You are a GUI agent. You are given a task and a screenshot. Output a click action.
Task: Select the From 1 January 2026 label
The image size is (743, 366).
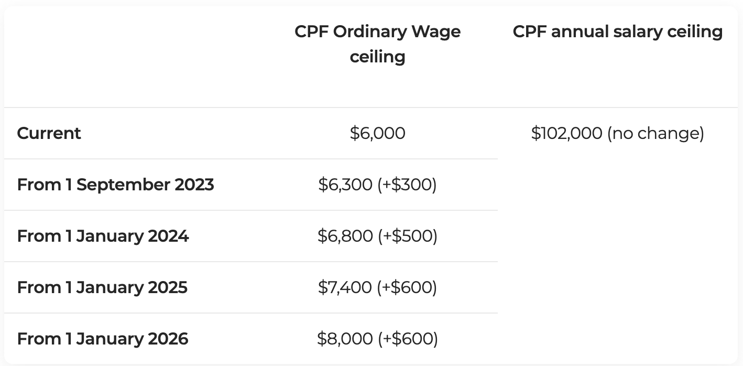pos(103,339)
